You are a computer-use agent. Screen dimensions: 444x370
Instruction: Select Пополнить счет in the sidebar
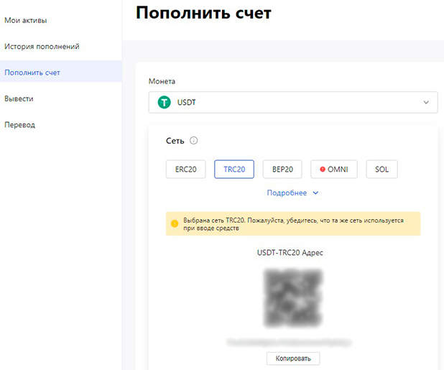[32, 73]
